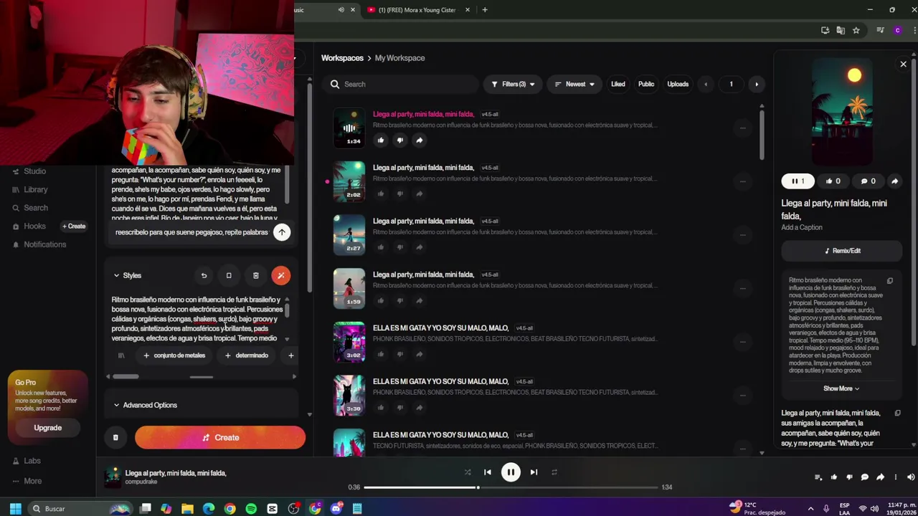Go back to the previous track
Screen dimensions: 918x516
(488, 472)
